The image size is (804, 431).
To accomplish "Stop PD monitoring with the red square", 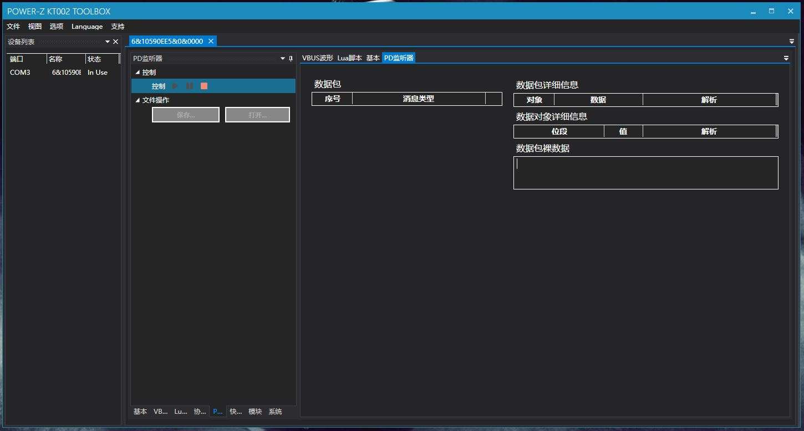I will (x=204, y=86).
